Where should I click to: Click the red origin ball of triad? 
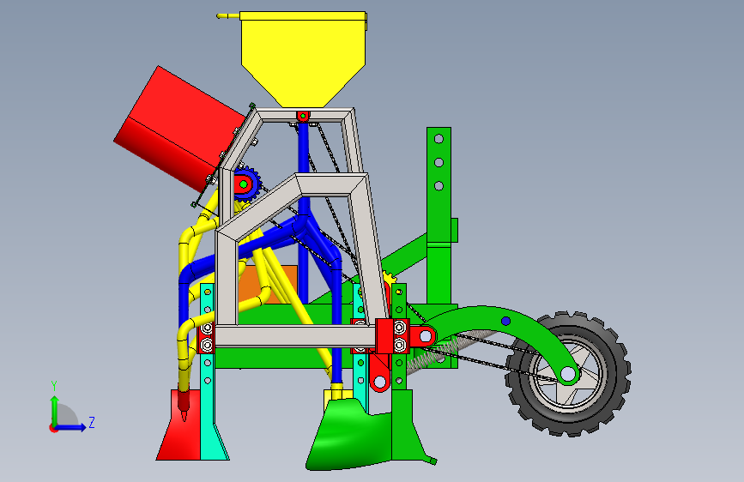coord(53,428)
